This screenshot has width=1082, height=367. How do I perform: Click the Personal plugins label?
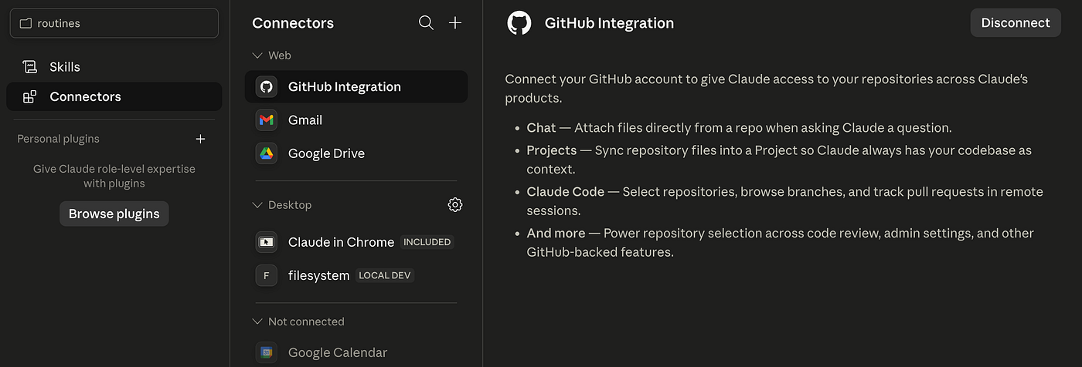tap(59, 139)
